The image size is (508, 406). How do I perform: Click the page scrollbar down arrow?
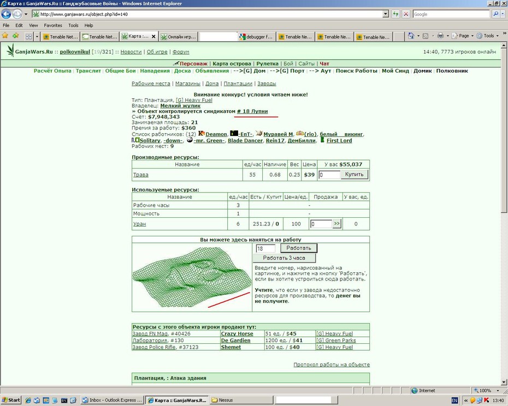coord(504,383)
